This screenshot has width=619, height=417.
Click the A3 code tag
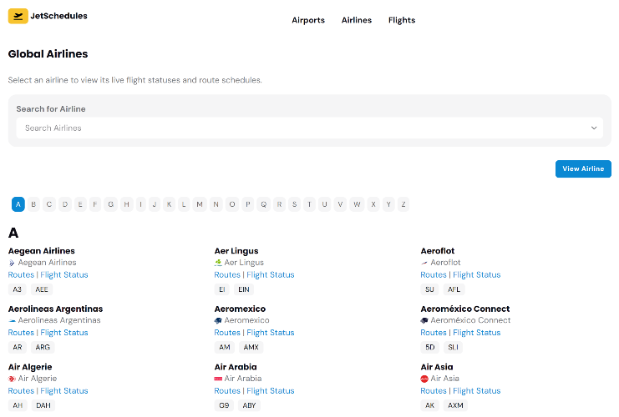pos(18,289)
